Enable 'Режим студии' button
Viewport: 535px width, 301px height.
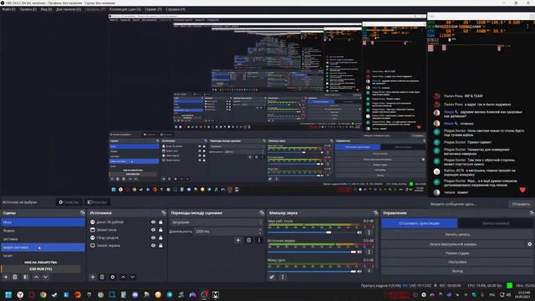[x=457, y=253]
